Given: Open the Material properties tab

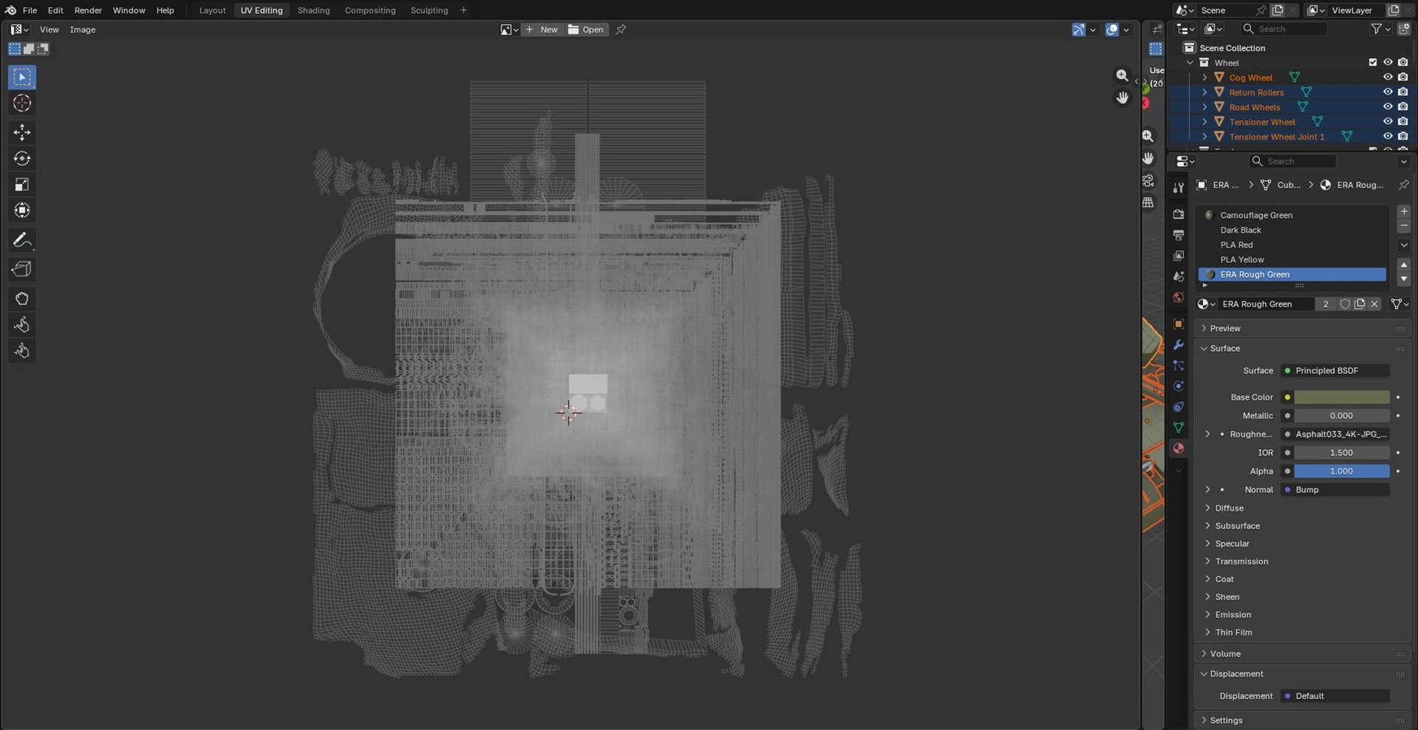Looking at the screenshot, I should pyautogui.click(x=1178, y=448).
